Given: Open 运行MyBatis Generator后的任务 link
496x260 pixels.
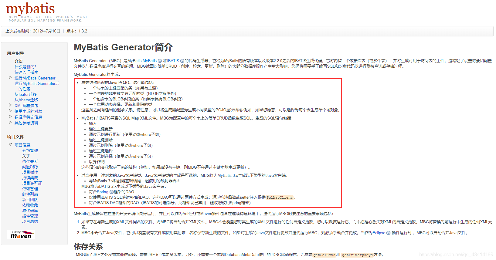Looking at the screenshot, I should pos(37,86).
